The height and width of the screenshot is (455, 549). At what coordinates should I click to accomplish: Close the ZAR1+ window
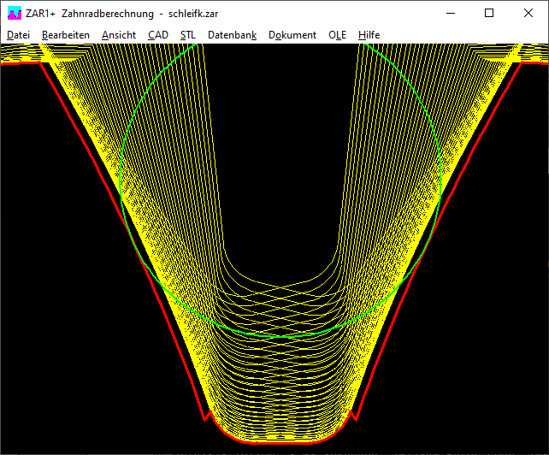tap(528, 13)
